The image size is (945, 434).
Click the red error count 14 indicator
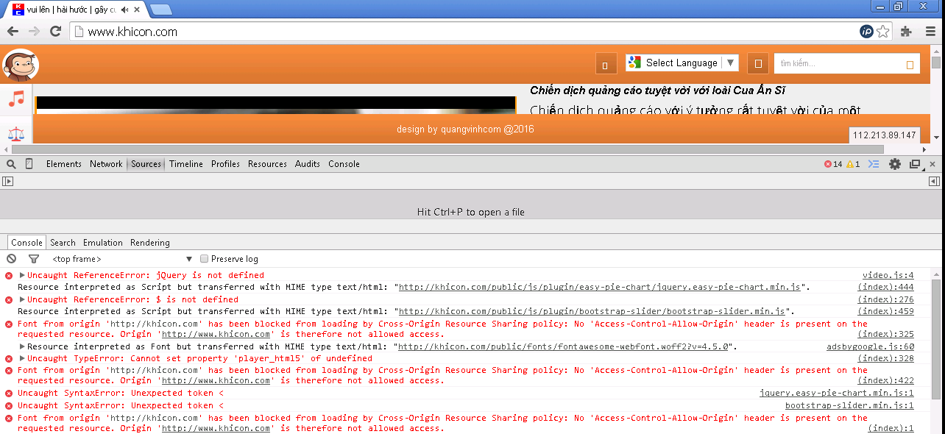click(833, 164)
